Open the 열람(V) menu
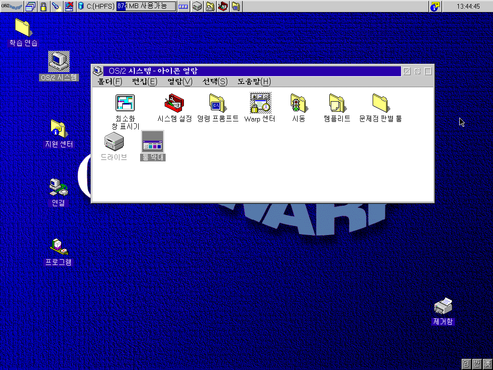Image resolution: width=493 pixels, height=370 pixels. tap(180, 82)
